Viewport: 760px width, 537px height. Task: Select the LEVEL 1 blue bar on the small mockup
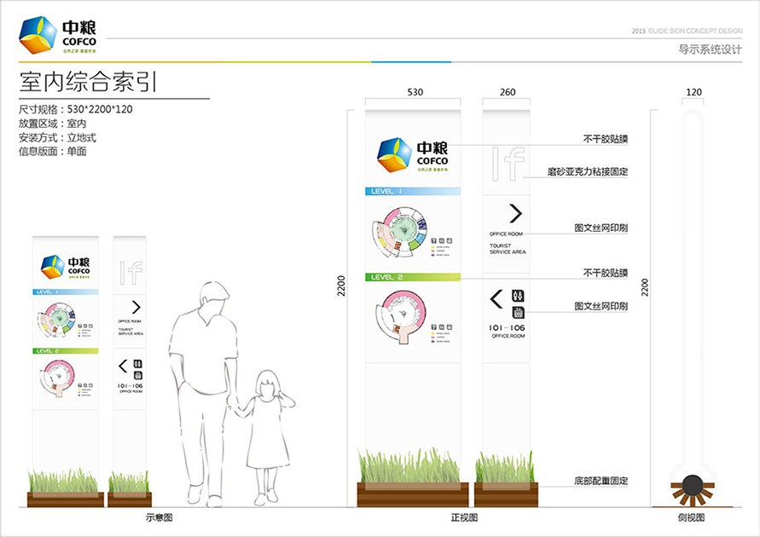click(x=66, y=292)
